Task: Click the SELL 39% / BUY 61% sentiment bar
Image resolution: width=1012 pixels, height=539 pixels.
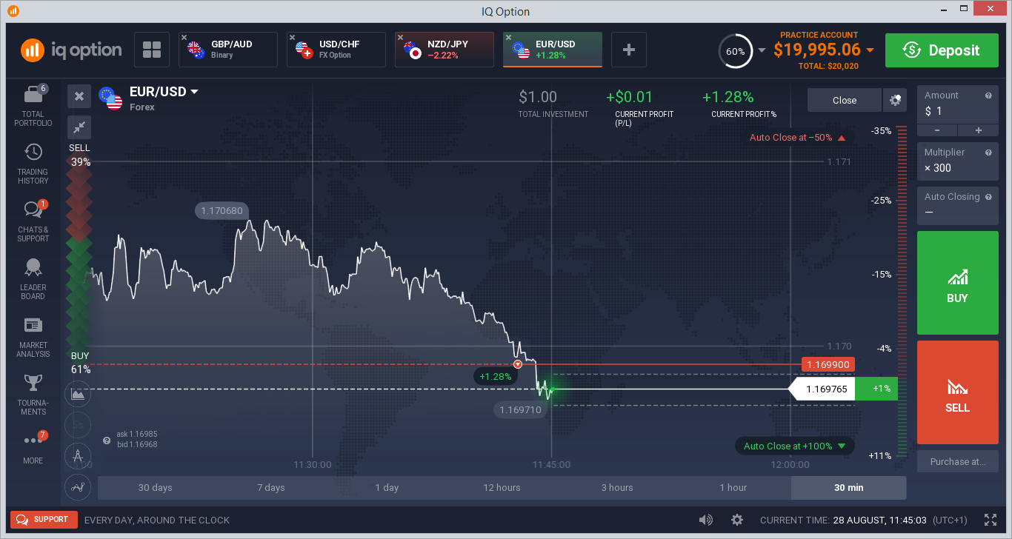Action: 79,258
